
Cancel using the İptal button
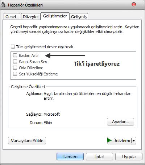[x=99, y=157]
